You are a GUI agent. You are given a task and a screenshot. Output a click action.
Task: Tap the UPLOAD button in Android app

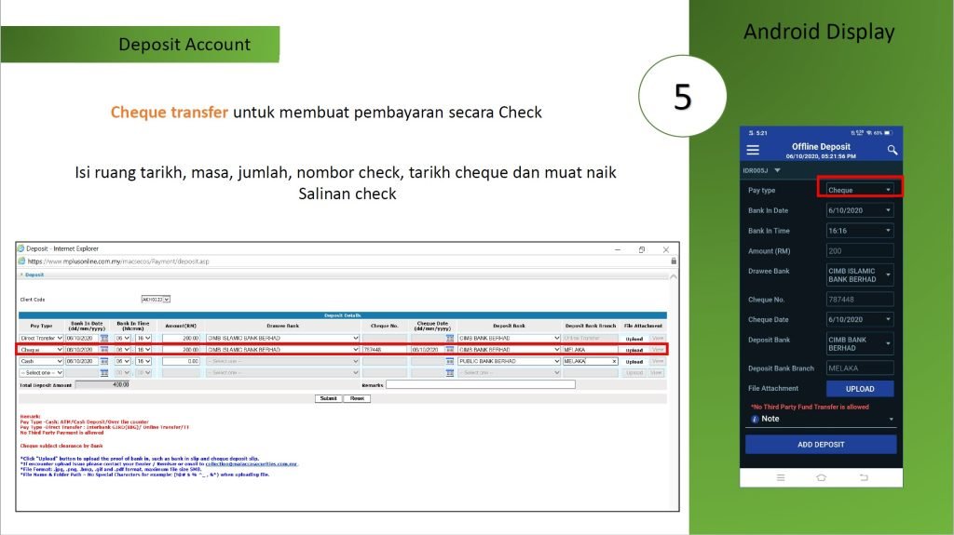(x=860, y=389)
